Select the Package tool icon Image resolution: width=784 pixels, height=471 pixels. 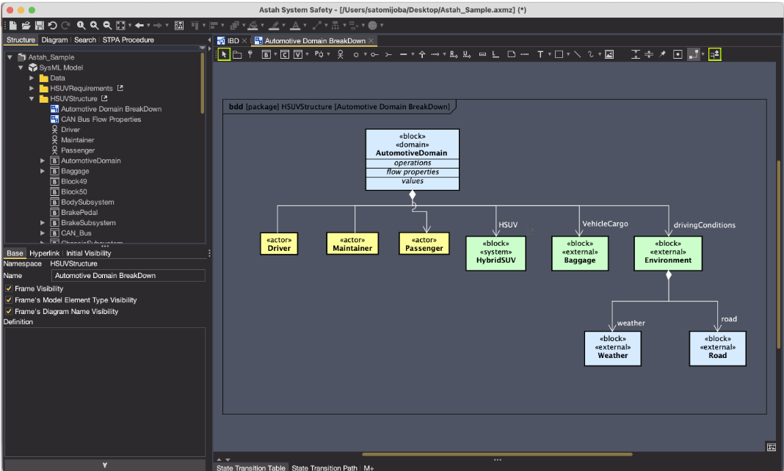point(237,54)
